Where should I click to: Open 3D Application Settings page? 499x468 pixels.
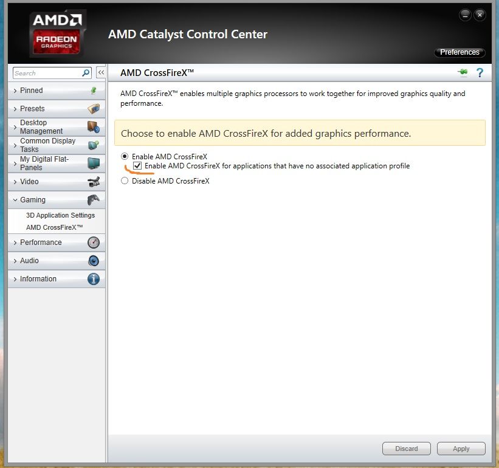(x=60, y=215)
